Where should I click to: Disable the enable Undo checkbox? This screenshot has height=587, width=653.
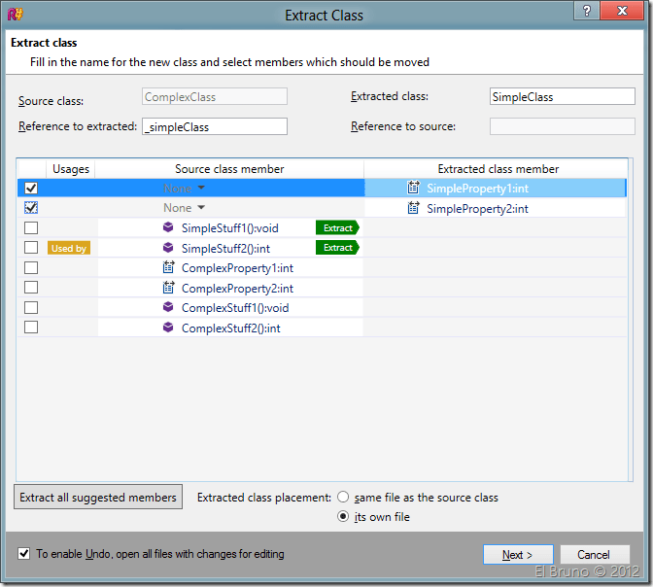click(x=24, y=554)
